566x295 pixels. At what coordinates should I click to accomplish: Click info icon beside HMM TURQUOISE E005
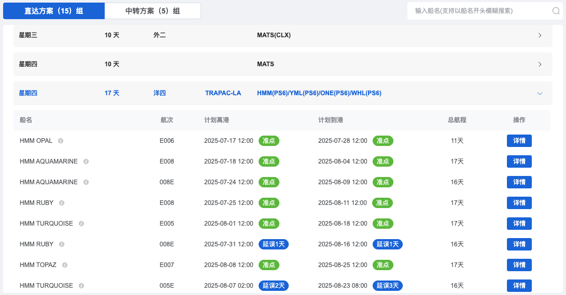coord(81,224)
